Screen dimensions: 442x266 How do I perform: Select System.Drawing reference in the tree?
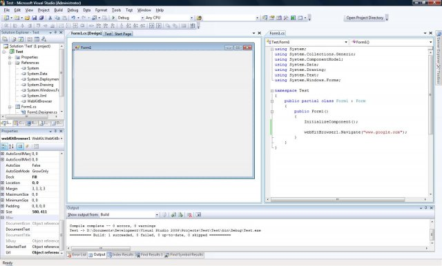tap(40, 85)
